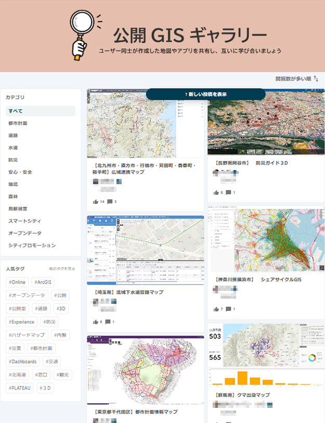
Task: Filter by the シティプロモーション category
Action: (32, 245)
